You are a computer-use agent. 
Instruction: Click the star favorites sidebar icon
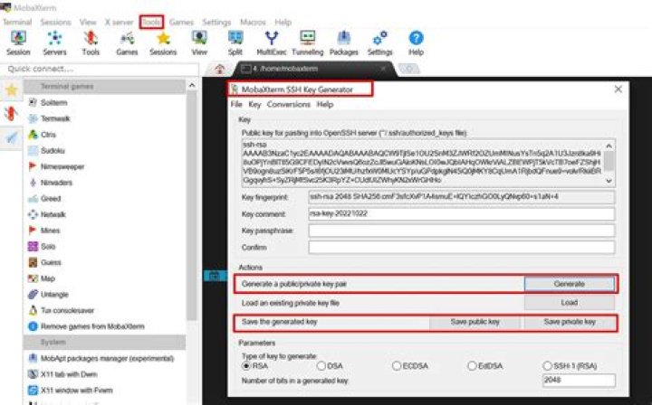tap(11, 89)
